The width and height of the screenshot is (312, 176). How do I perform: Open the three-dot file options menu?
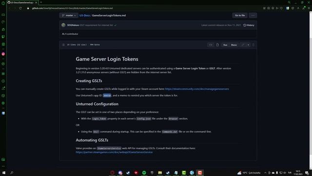253,15
